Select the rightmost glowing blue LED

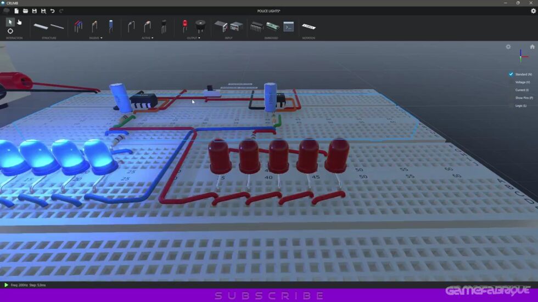click(100, 156)
